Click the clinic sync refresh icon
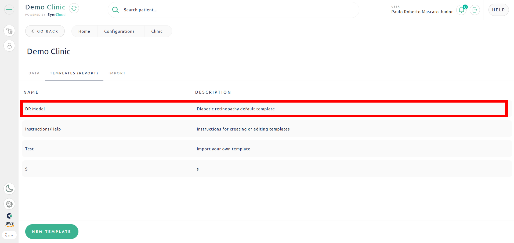The height and width of the screenshot is (243, 514). coord(74,8)
